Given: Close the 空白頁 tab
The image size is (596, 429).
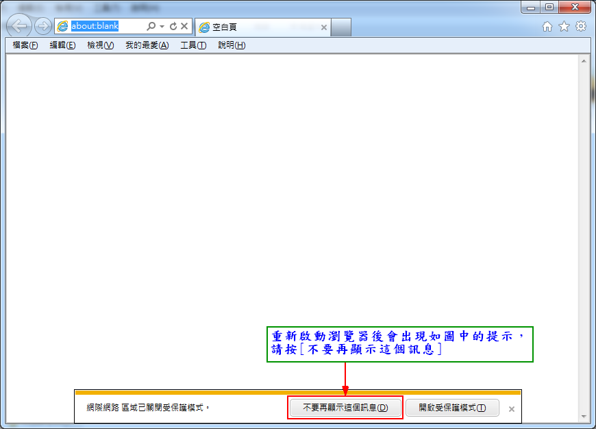Looking at the screenshot, I should point(324,27).
